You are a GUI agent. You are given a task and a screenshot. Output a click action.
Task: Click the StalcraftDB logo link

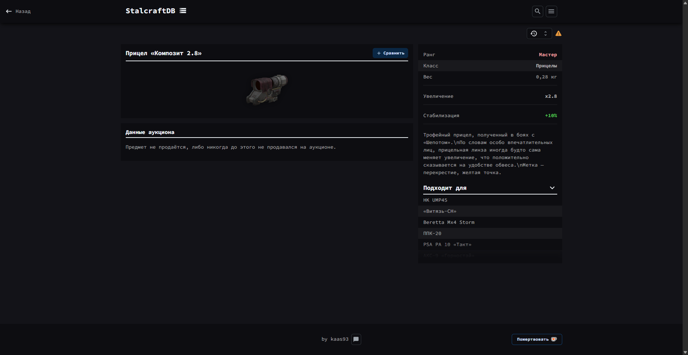pos(150,11)
